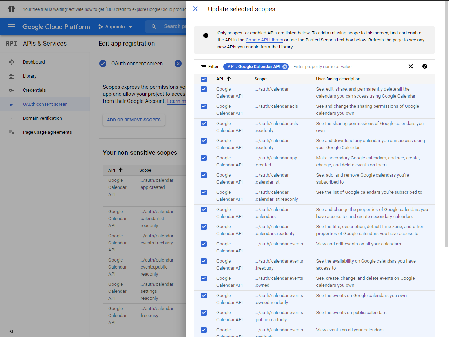Open filter help question mark icon
Image resolution: width=449 pixels, height=337 pixels.
tap(425, 66)
